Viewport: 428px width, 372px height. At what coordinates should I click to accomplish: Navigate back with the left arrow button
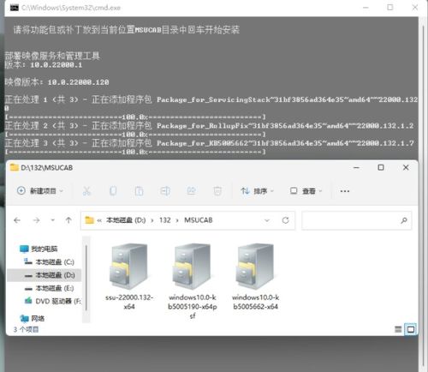tap(17, 220)
